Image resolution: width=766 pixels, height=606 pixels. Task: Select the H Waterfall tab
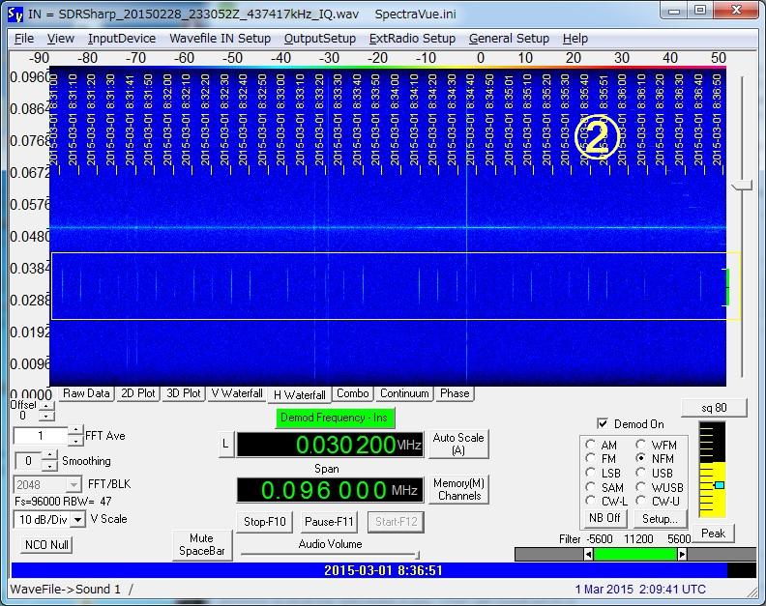click(300, 394)
